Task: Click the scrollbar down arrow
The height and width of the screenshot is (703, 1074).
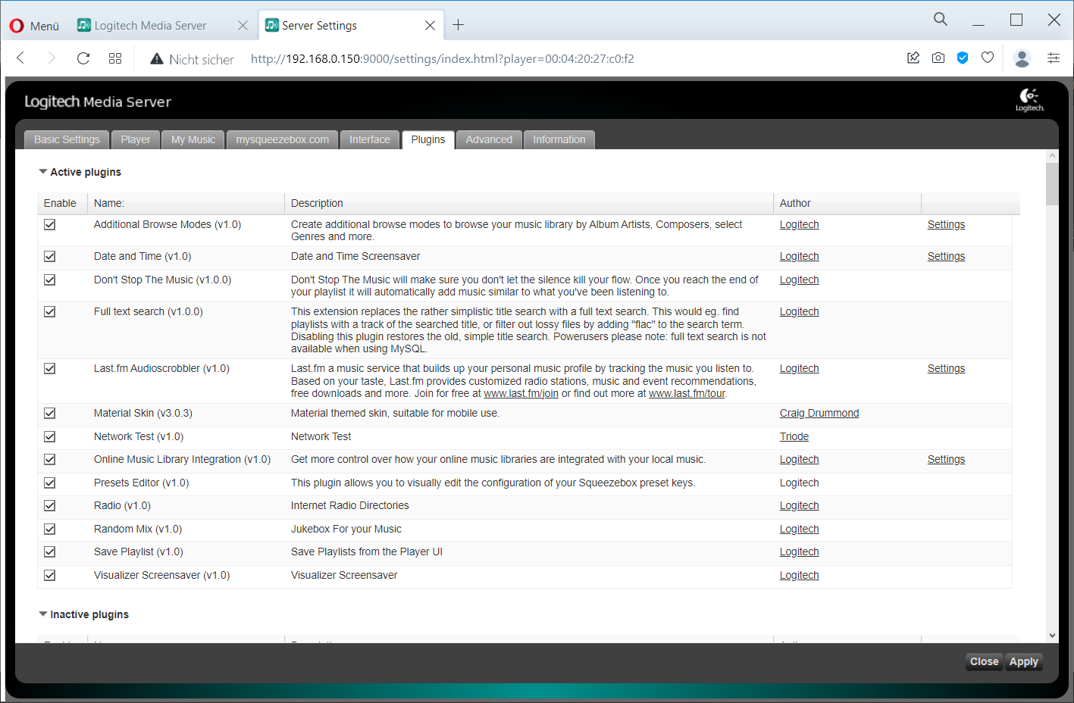Action: pyautogui.click(x=1052, y=636)
